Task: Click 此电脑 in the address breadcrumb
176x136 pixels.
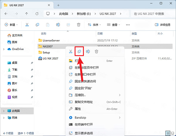Action: click(x=64, y=14)
